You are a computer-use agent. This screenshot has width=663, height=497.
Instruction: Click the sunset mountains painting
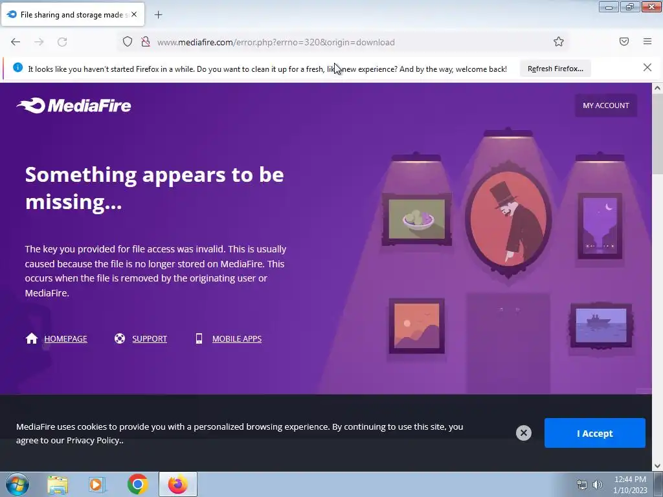[417, 326]
